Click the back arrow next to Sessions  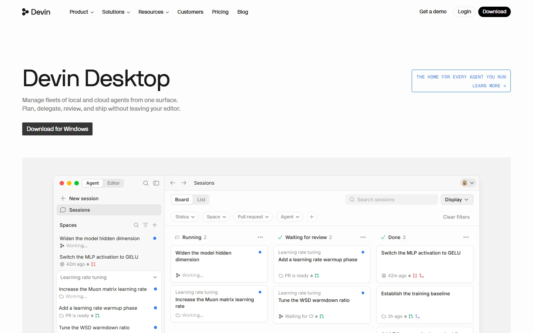173,183
